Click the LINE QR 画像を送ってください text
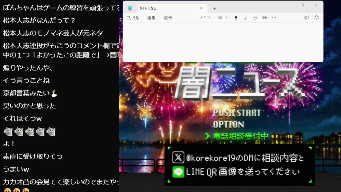 [x=243, y=172]
